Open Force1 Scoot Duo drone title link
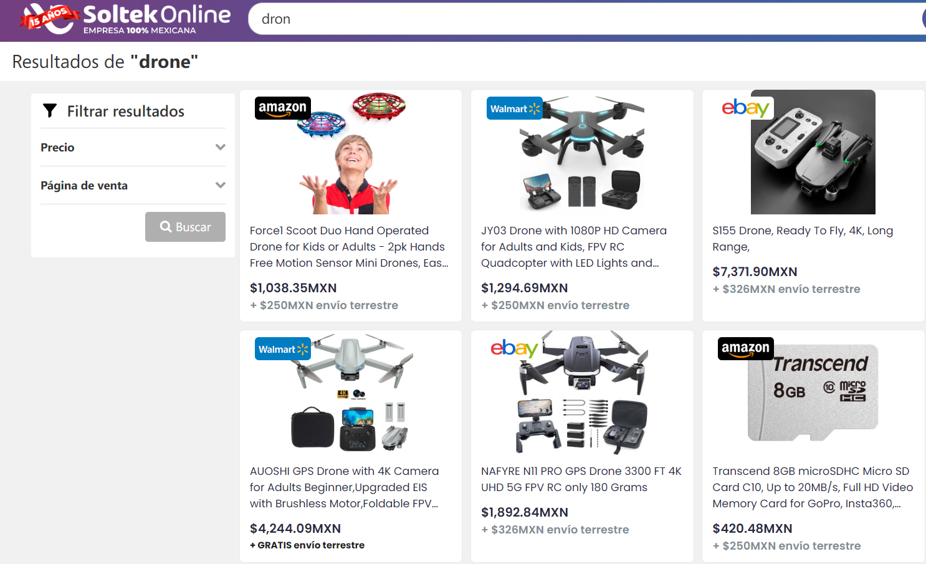 [x=349, y=247]
